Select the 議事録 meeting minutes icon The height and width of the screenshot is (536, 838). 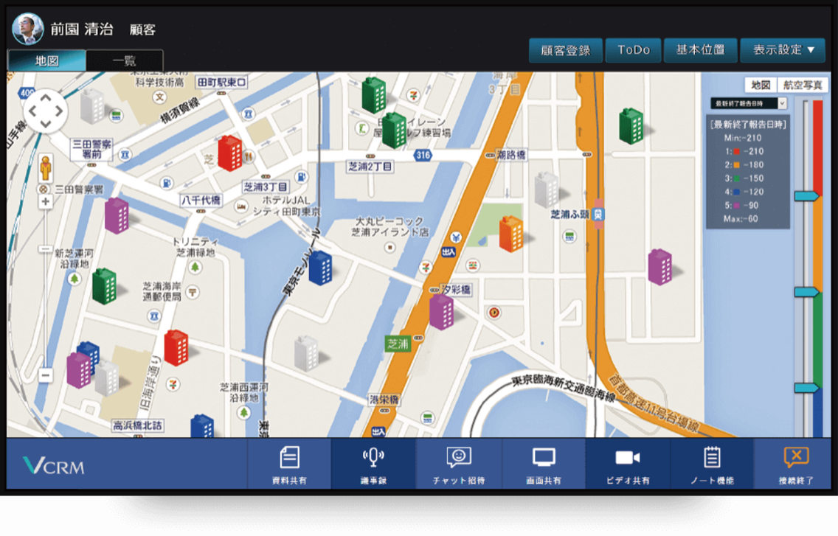pyautogui.click(x=372, y=464)
